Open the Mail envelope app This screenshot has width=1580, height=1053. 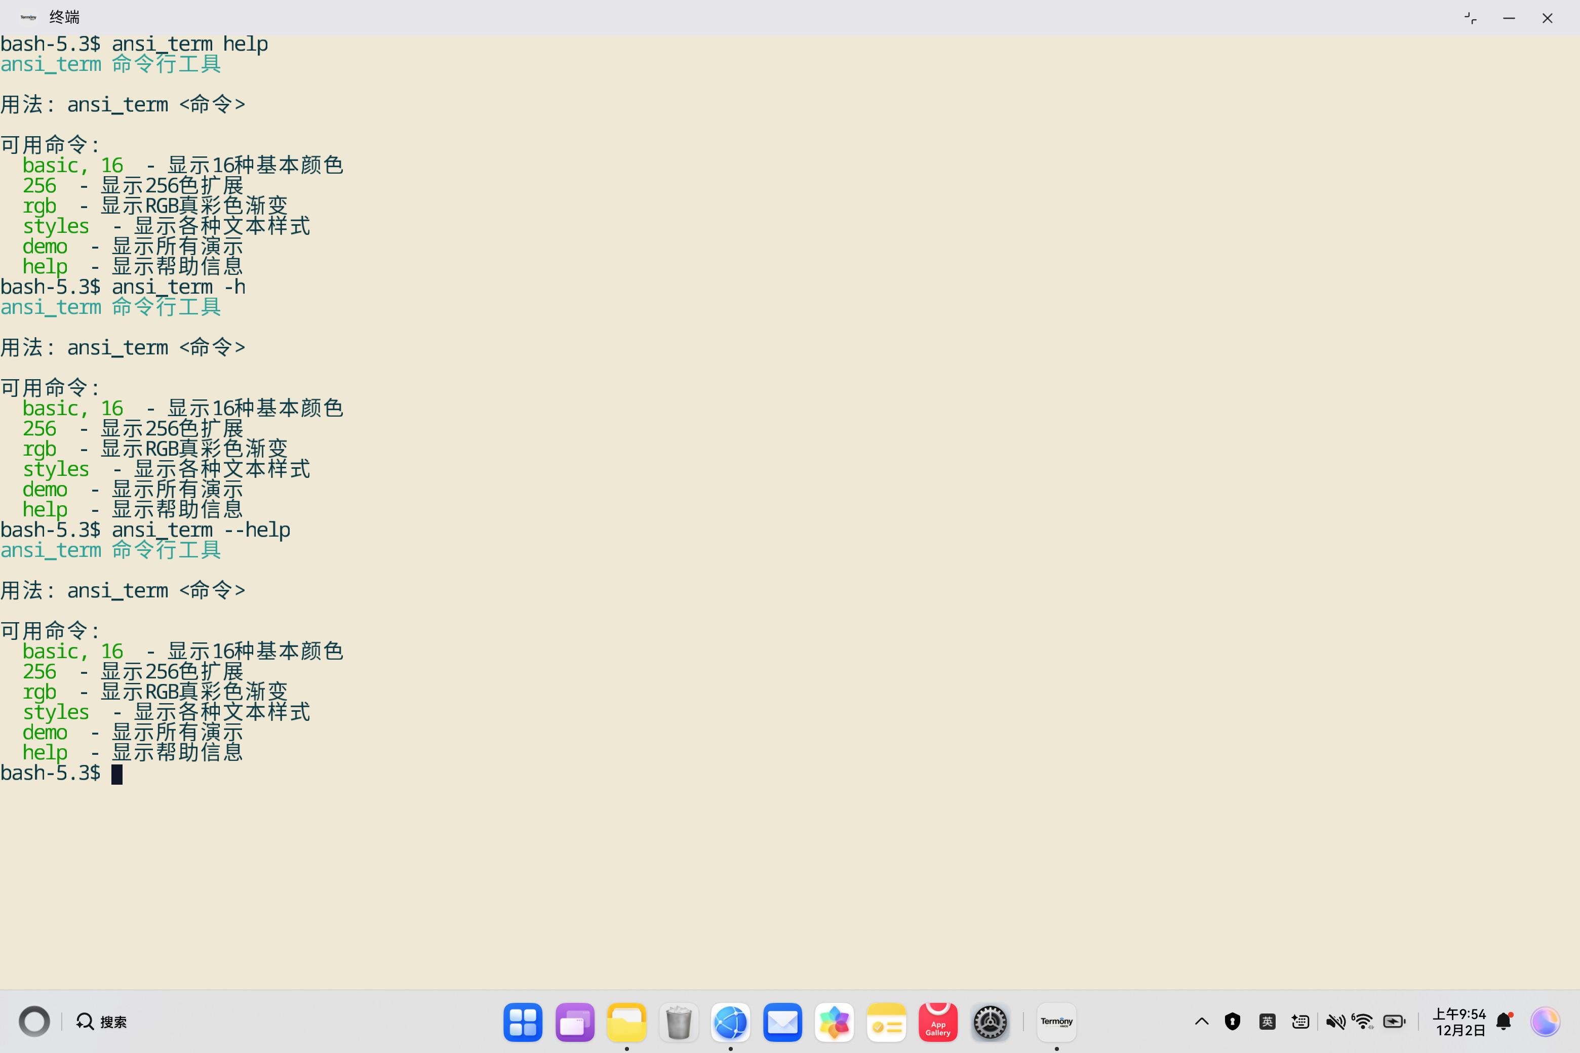782,1022
